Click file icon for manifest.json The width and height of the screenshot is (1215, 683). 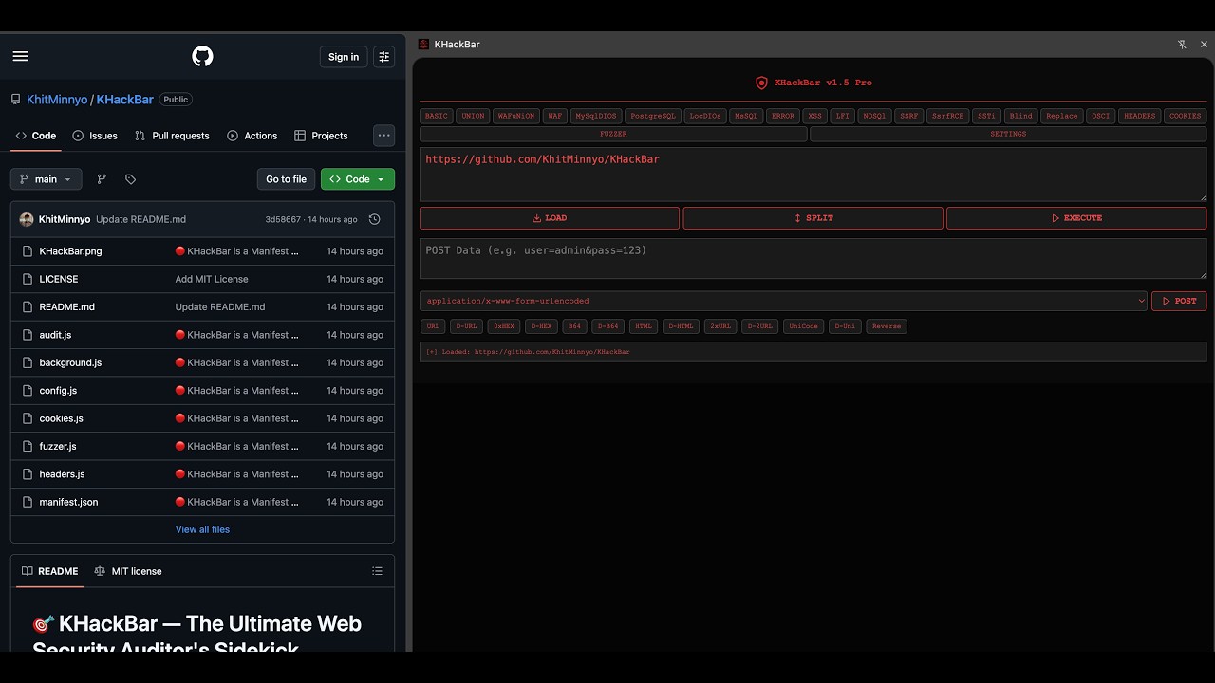pos(27,502)
